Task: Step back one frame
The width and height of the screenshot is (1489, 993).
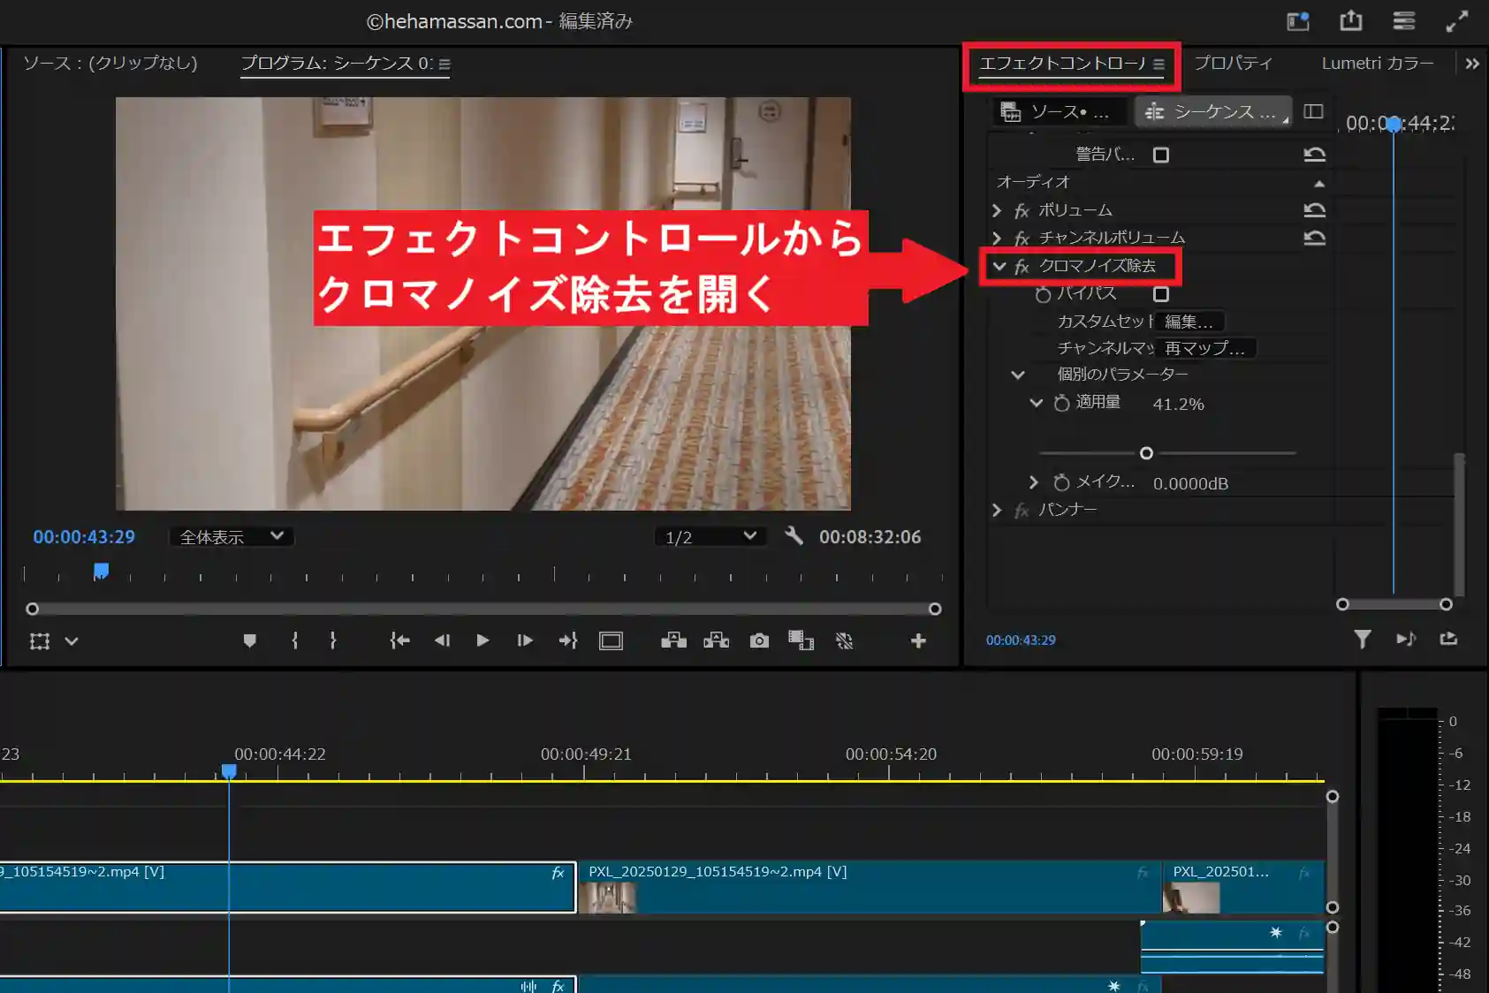Action: tap(442, 641)
